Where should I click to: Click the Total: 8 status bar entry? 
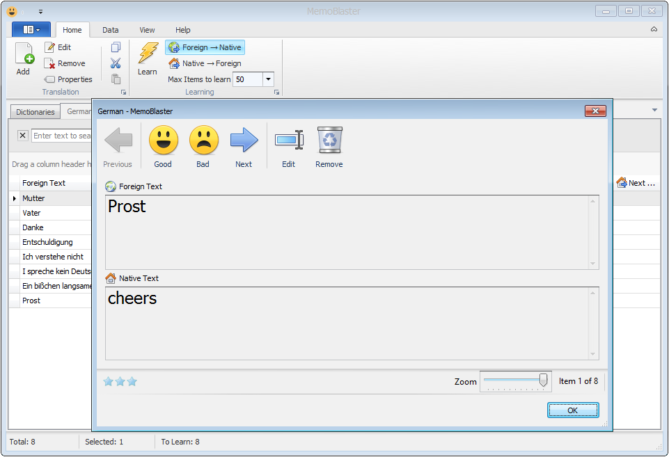(22, 442)
